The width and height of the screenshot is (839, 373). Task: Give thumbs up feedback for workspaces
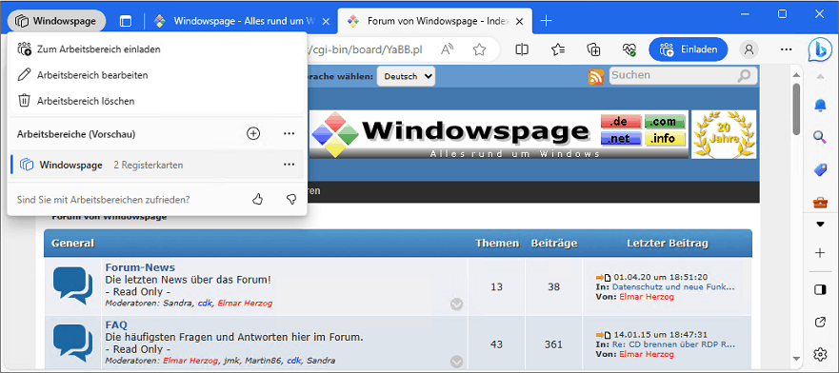coord(257,200)
